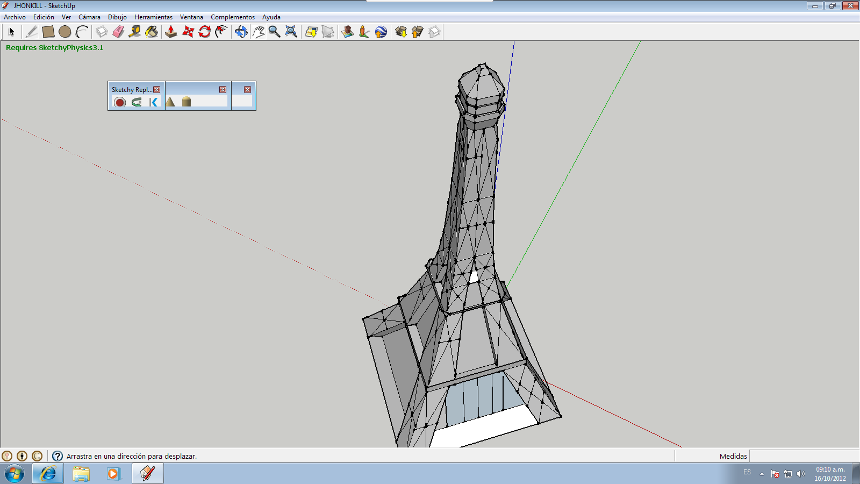Choose the Zoom magnifier tool
This screenshot has height=484, width=860.
(274, 32)
